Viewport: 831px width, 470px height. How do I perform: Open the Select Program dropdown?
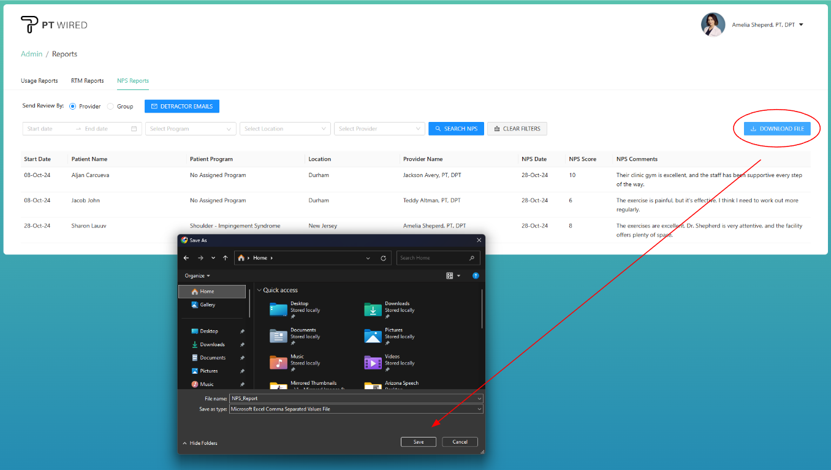(x=191, y=129)
